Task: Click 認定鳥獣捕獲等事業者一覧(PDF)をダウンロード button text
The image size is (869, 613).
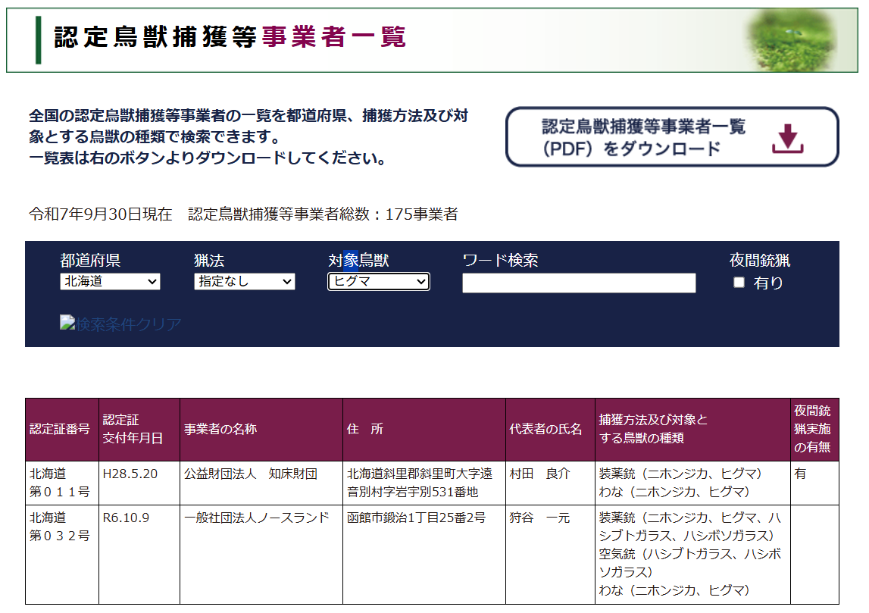Action: [643, 137]
